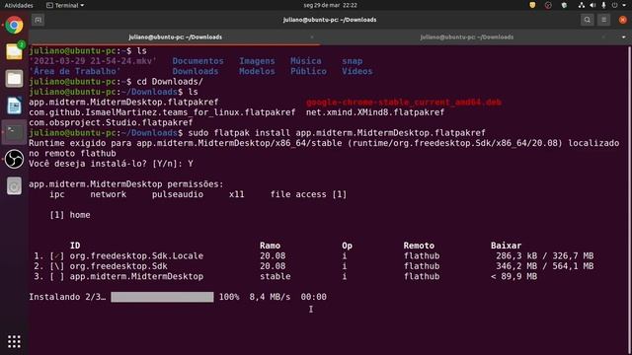Click the 'Imagens' folder name

(257, 61)
